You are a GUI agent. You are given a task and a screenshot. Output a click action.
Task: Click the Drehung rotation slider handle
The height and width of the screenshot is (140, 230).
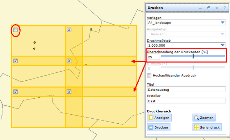[x=193, y=68]
